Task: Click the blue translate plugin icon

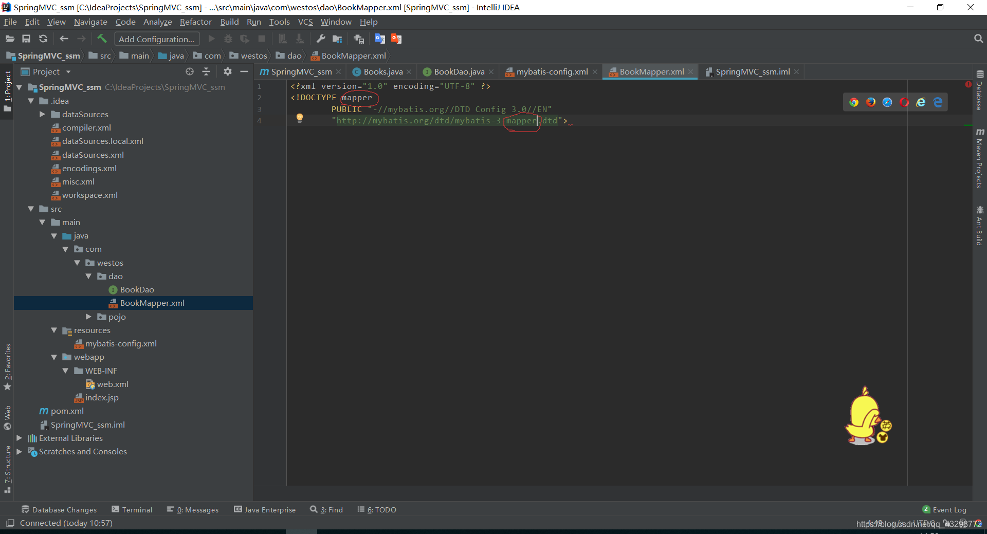Action: click(380, 39)
